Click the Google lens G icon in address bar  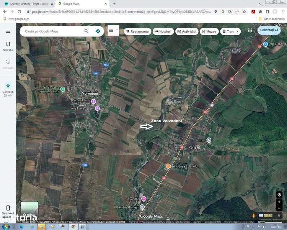coord(223,12)
